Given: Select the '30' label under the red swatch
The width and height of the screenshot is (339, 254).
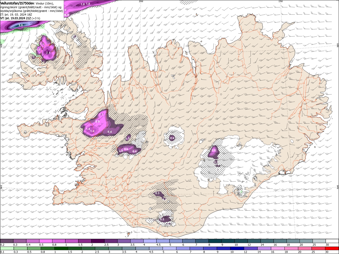Looking at the screenshot, I should 327,252.
